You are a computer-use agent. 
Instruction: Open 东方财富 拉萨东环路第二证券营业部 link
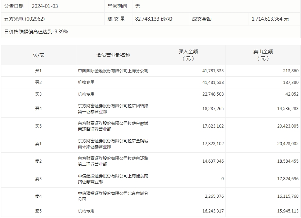[113, 161]
